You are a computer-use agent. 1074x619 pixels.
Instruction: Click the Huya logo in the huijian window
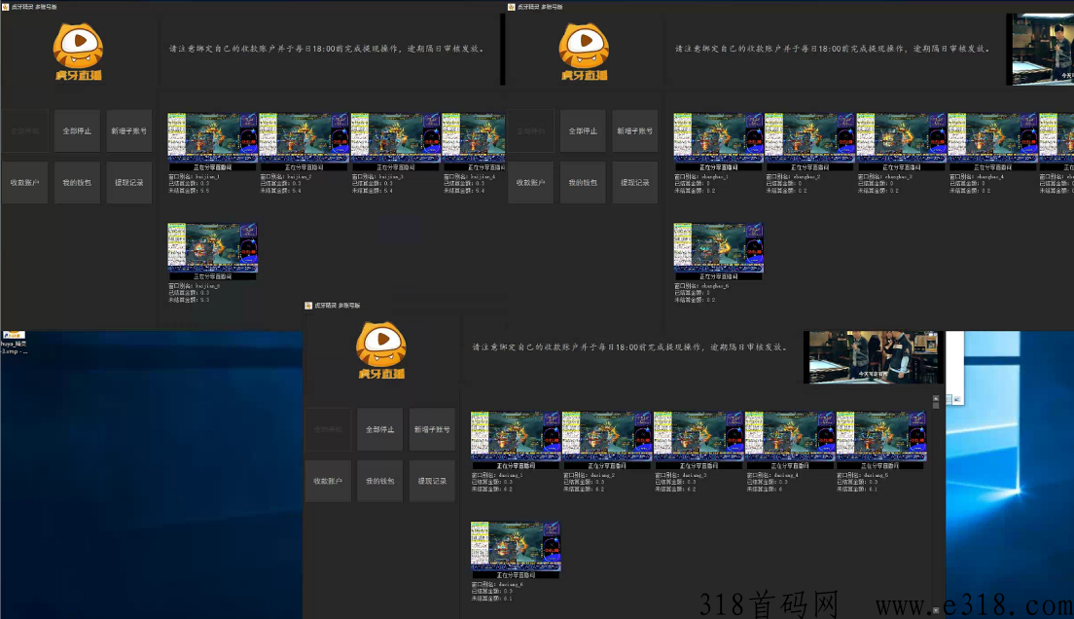[79, 53]
